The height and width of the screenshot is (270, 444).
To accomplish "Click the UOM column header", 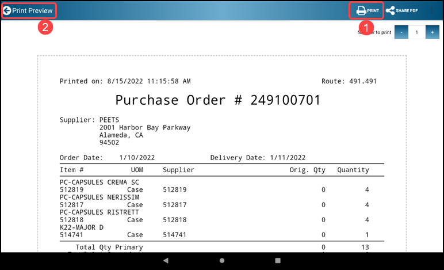I will coord(137,170).
